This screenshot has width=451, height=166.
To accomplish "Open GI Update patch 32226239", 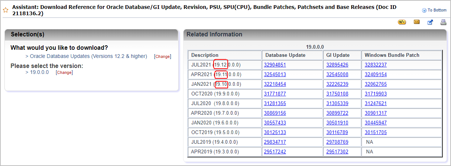I will click(x=337, y=84).
